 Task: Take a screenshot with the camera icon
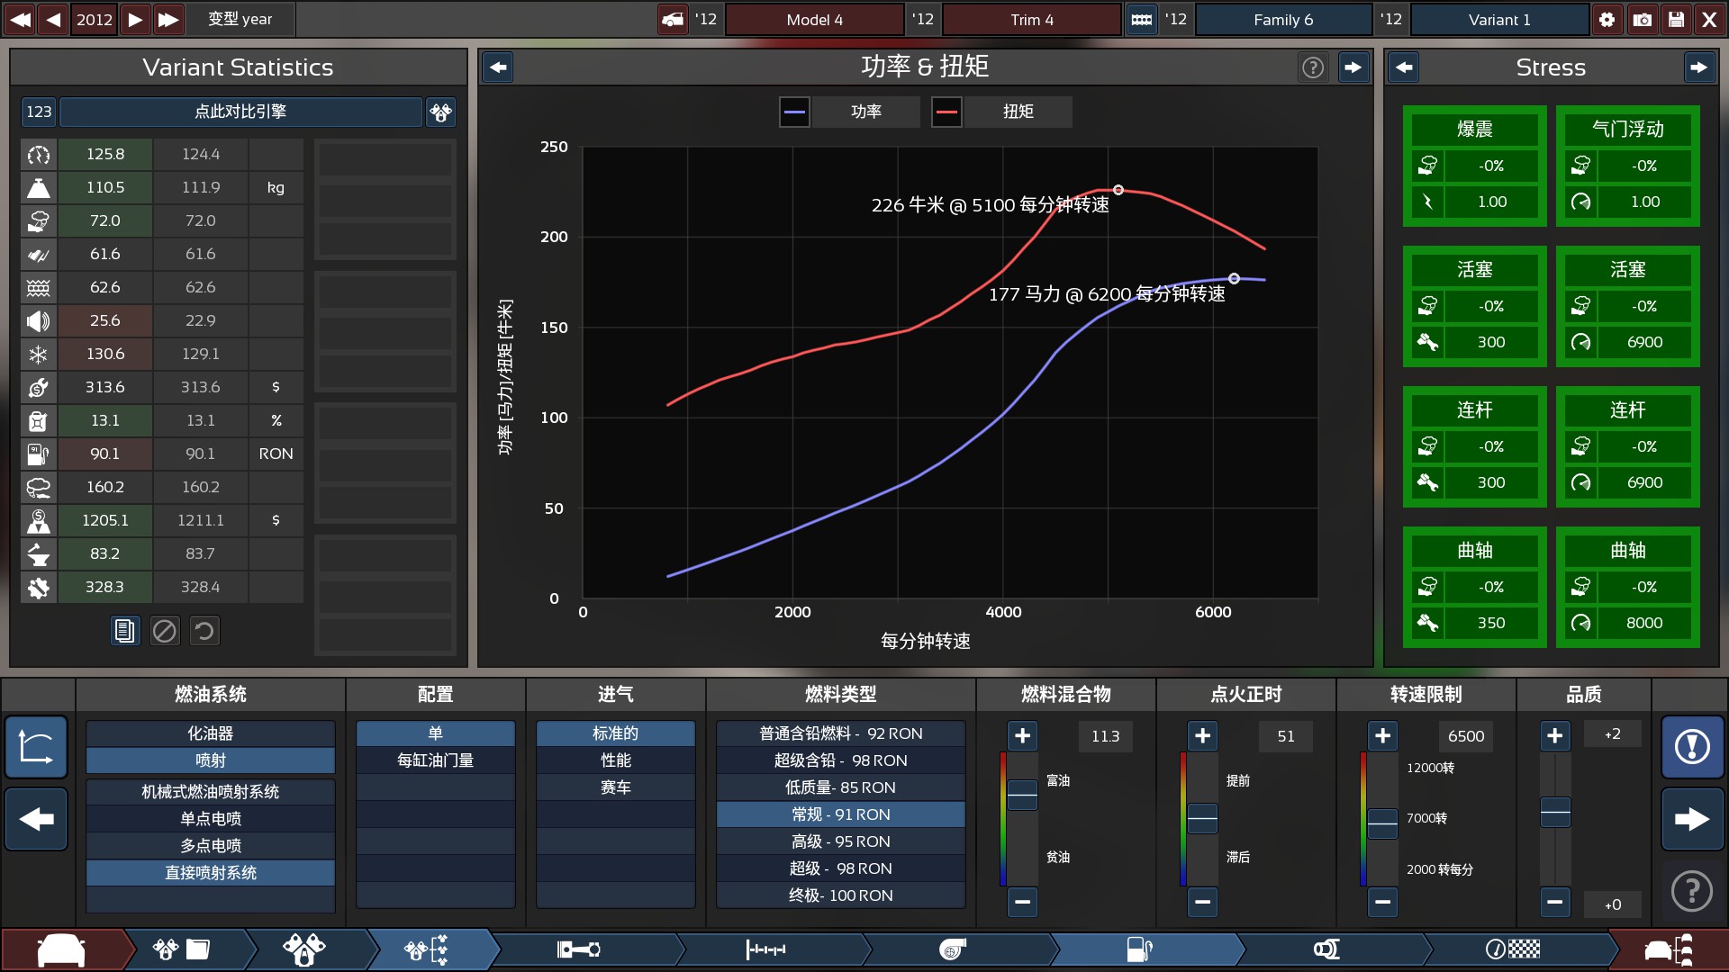(1642, 19)
